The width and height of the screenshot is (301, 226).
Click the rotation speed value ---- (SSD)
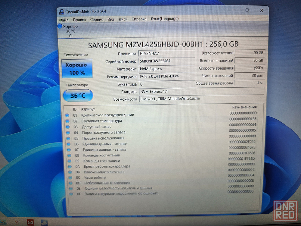249,68
